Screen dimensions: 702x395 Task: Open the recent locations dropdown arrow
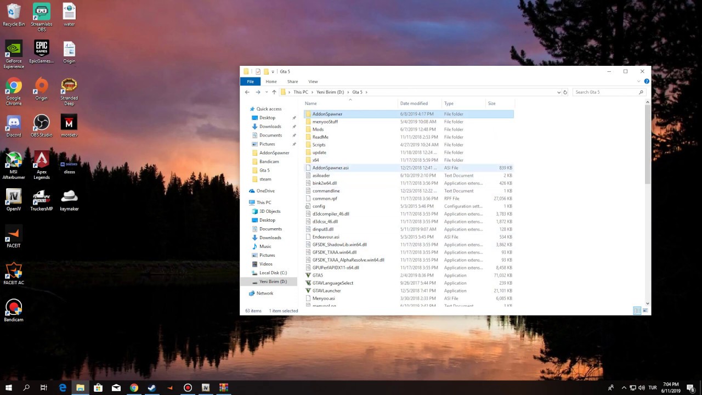click(x=267, y=92)
